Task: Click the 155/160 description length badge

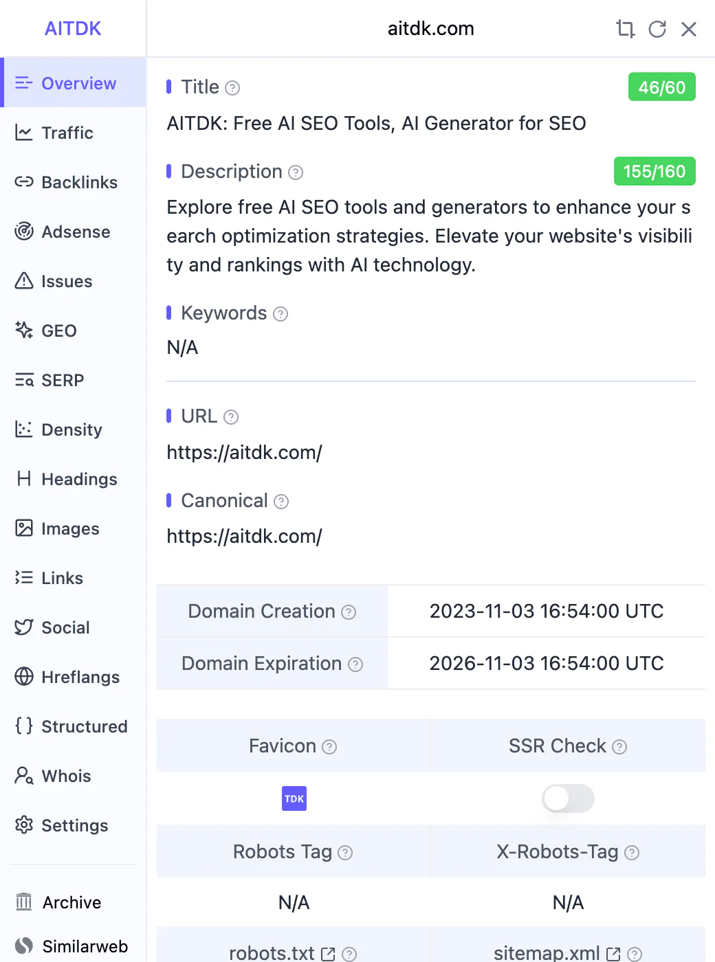Action: click(x=654, y=171)
